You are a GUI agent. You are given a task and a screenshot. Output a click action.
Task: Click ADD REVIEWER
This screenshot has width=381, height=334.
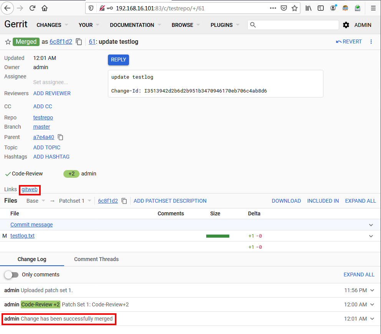point(52,94)
